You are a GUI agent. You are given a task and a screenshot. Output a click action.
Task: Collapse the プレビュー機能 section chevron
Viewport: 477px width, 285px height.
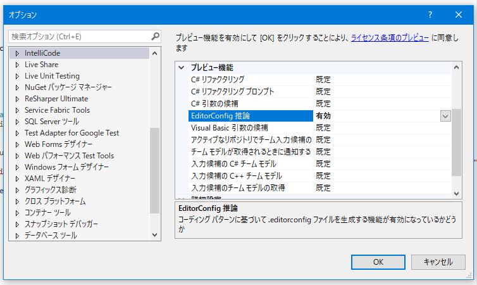click(x=182, y=68)
